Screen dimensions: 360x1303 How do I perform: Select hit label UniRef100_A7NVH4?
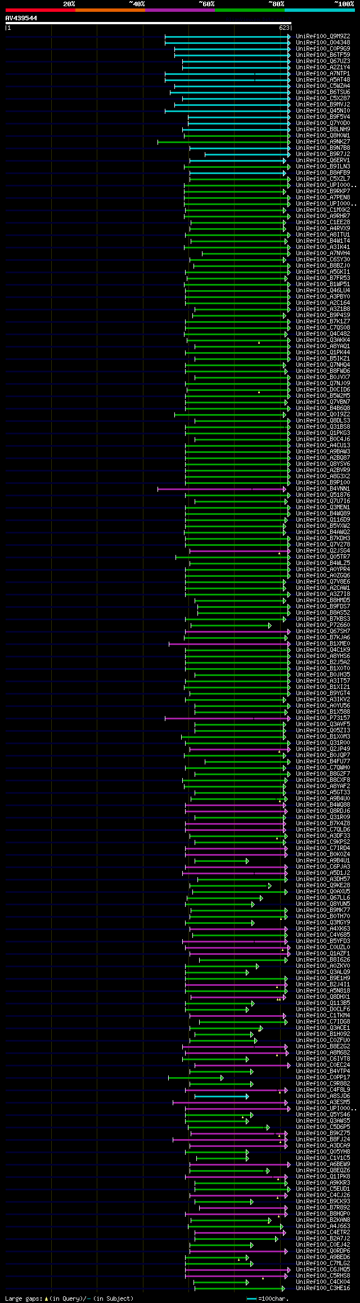(x=323, y=254)
